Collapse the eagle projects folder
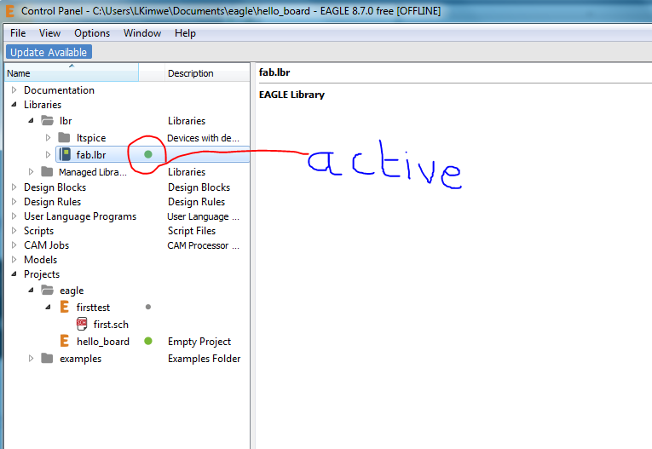 point(32,291)
